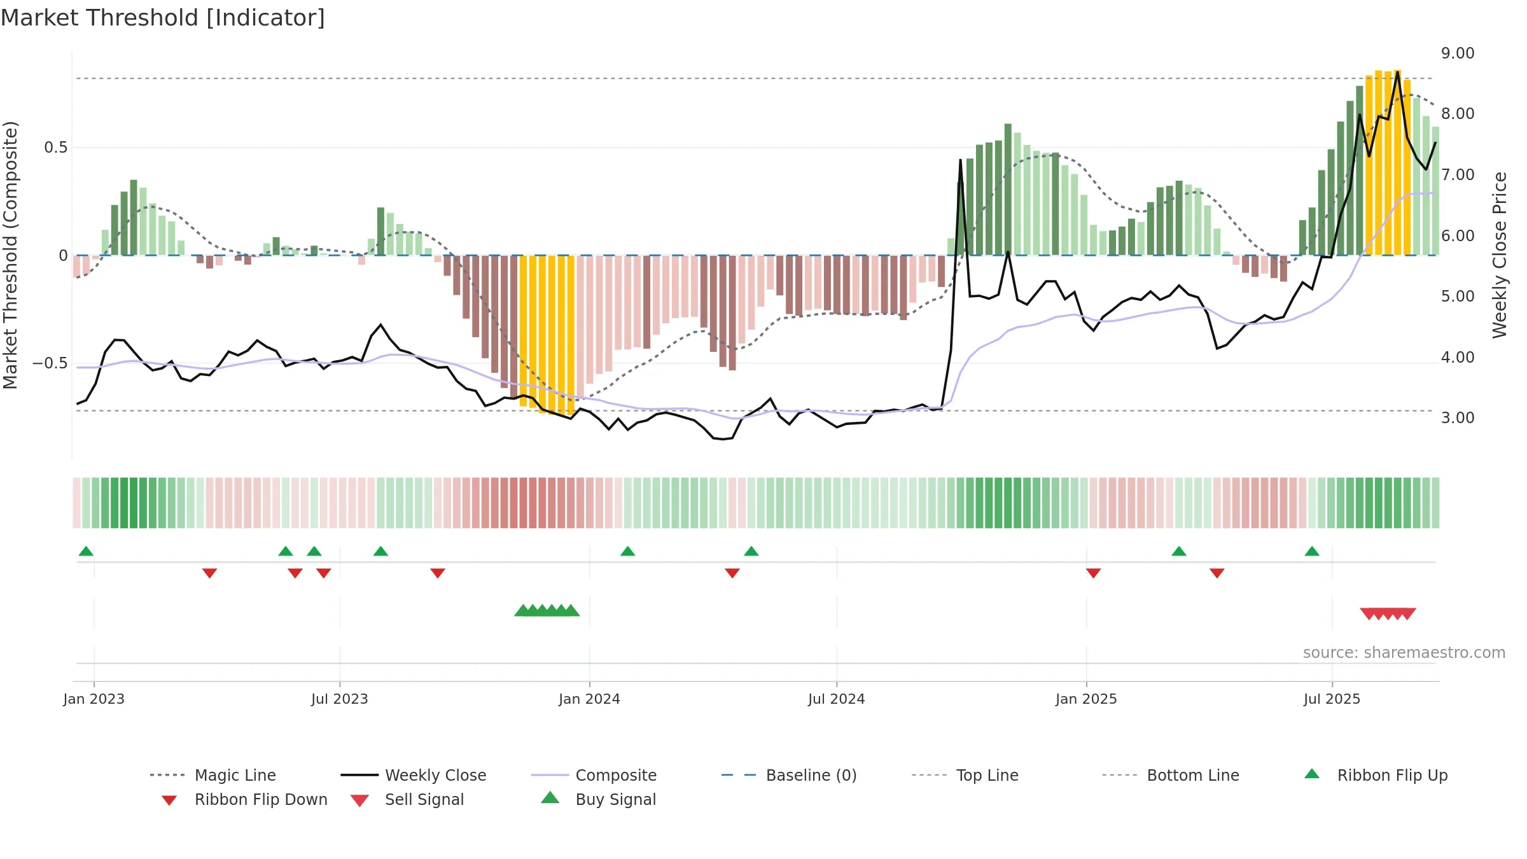The width and height of the screenshot is (1527, 859).
Task: Toggle the Sell Signal legend entry
Action: pyautogui.click(x=407, y=799)
